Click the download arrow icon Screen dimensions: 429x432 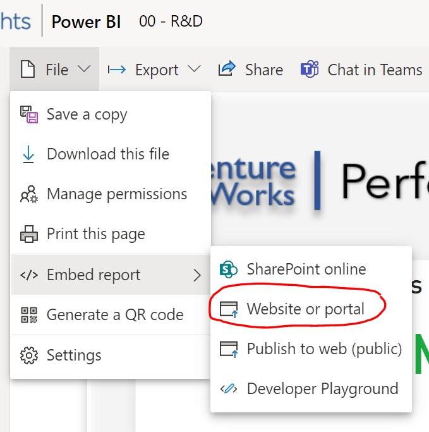(28, 154)
